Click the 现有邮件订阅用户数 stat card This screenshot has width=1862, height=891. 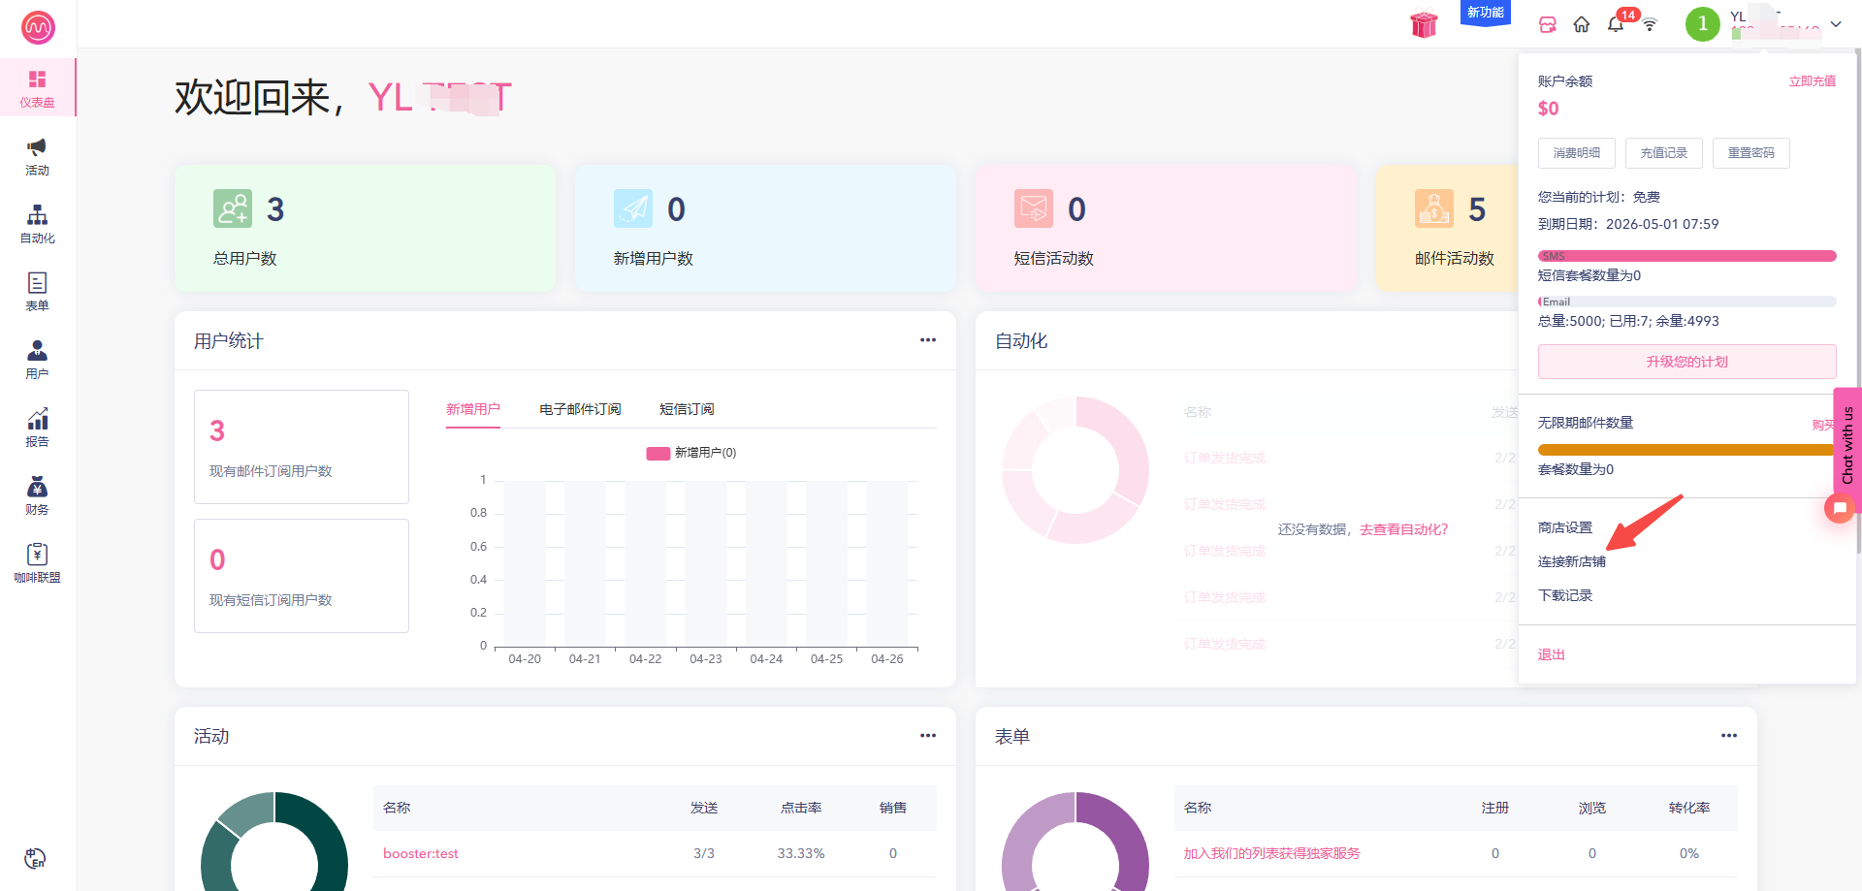click(302, 447)
